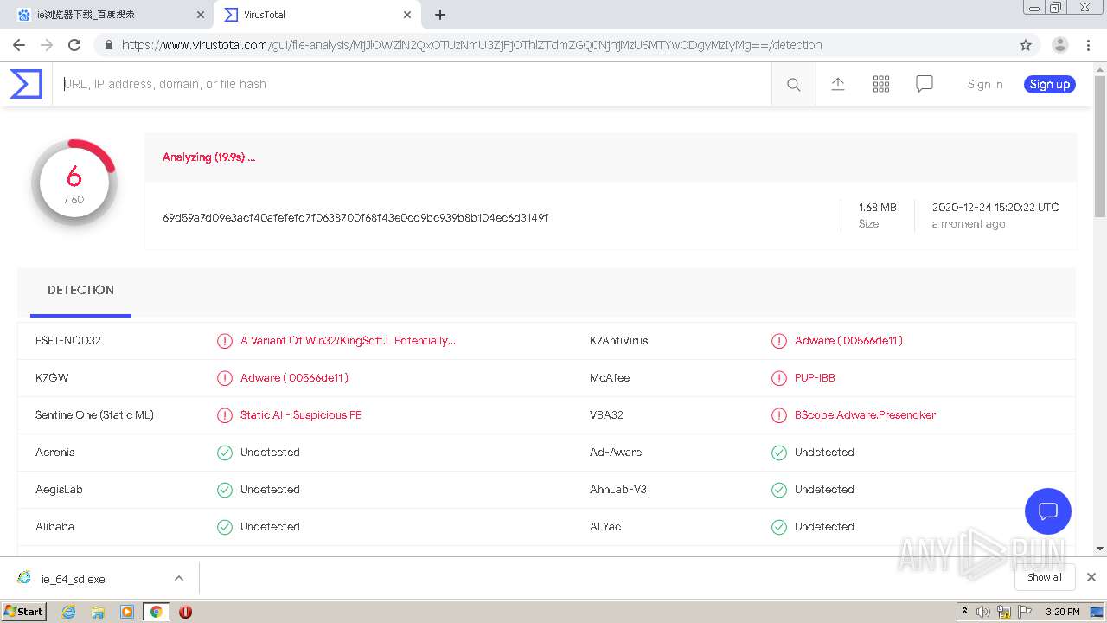Expand ie_64_sd.exe download options chevron
This screenshot has width=1107, height=623.
pos(179,578)
